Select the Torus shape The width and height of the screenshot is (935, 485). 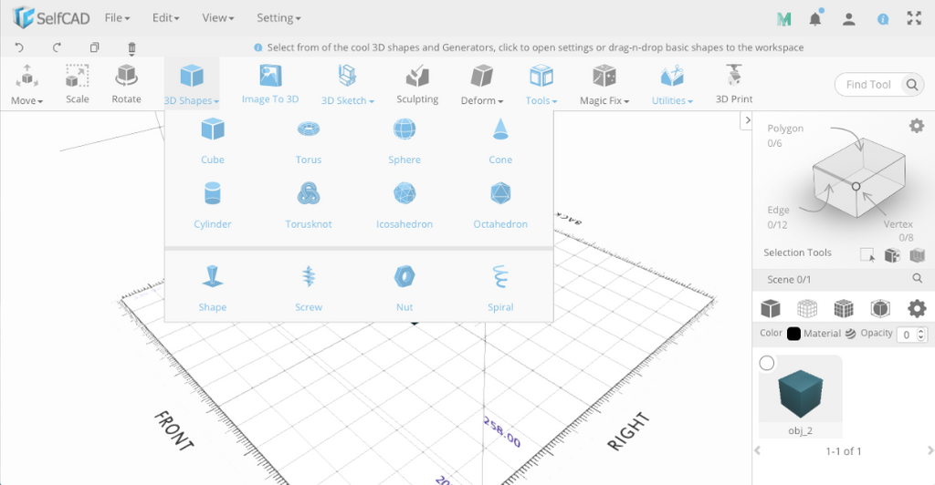pos(309,140)
